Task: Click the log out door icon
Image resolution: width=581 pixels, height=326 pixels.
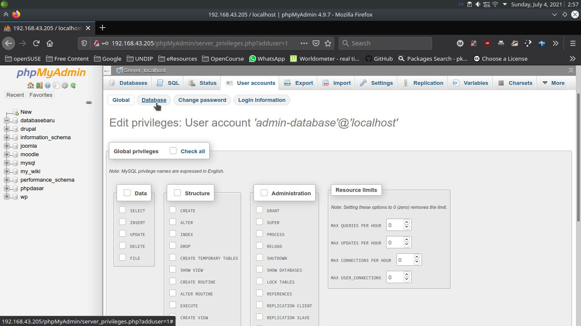Action: tap(39, 85)
